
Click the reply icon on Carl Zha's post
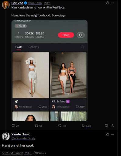tap(13, 126)
